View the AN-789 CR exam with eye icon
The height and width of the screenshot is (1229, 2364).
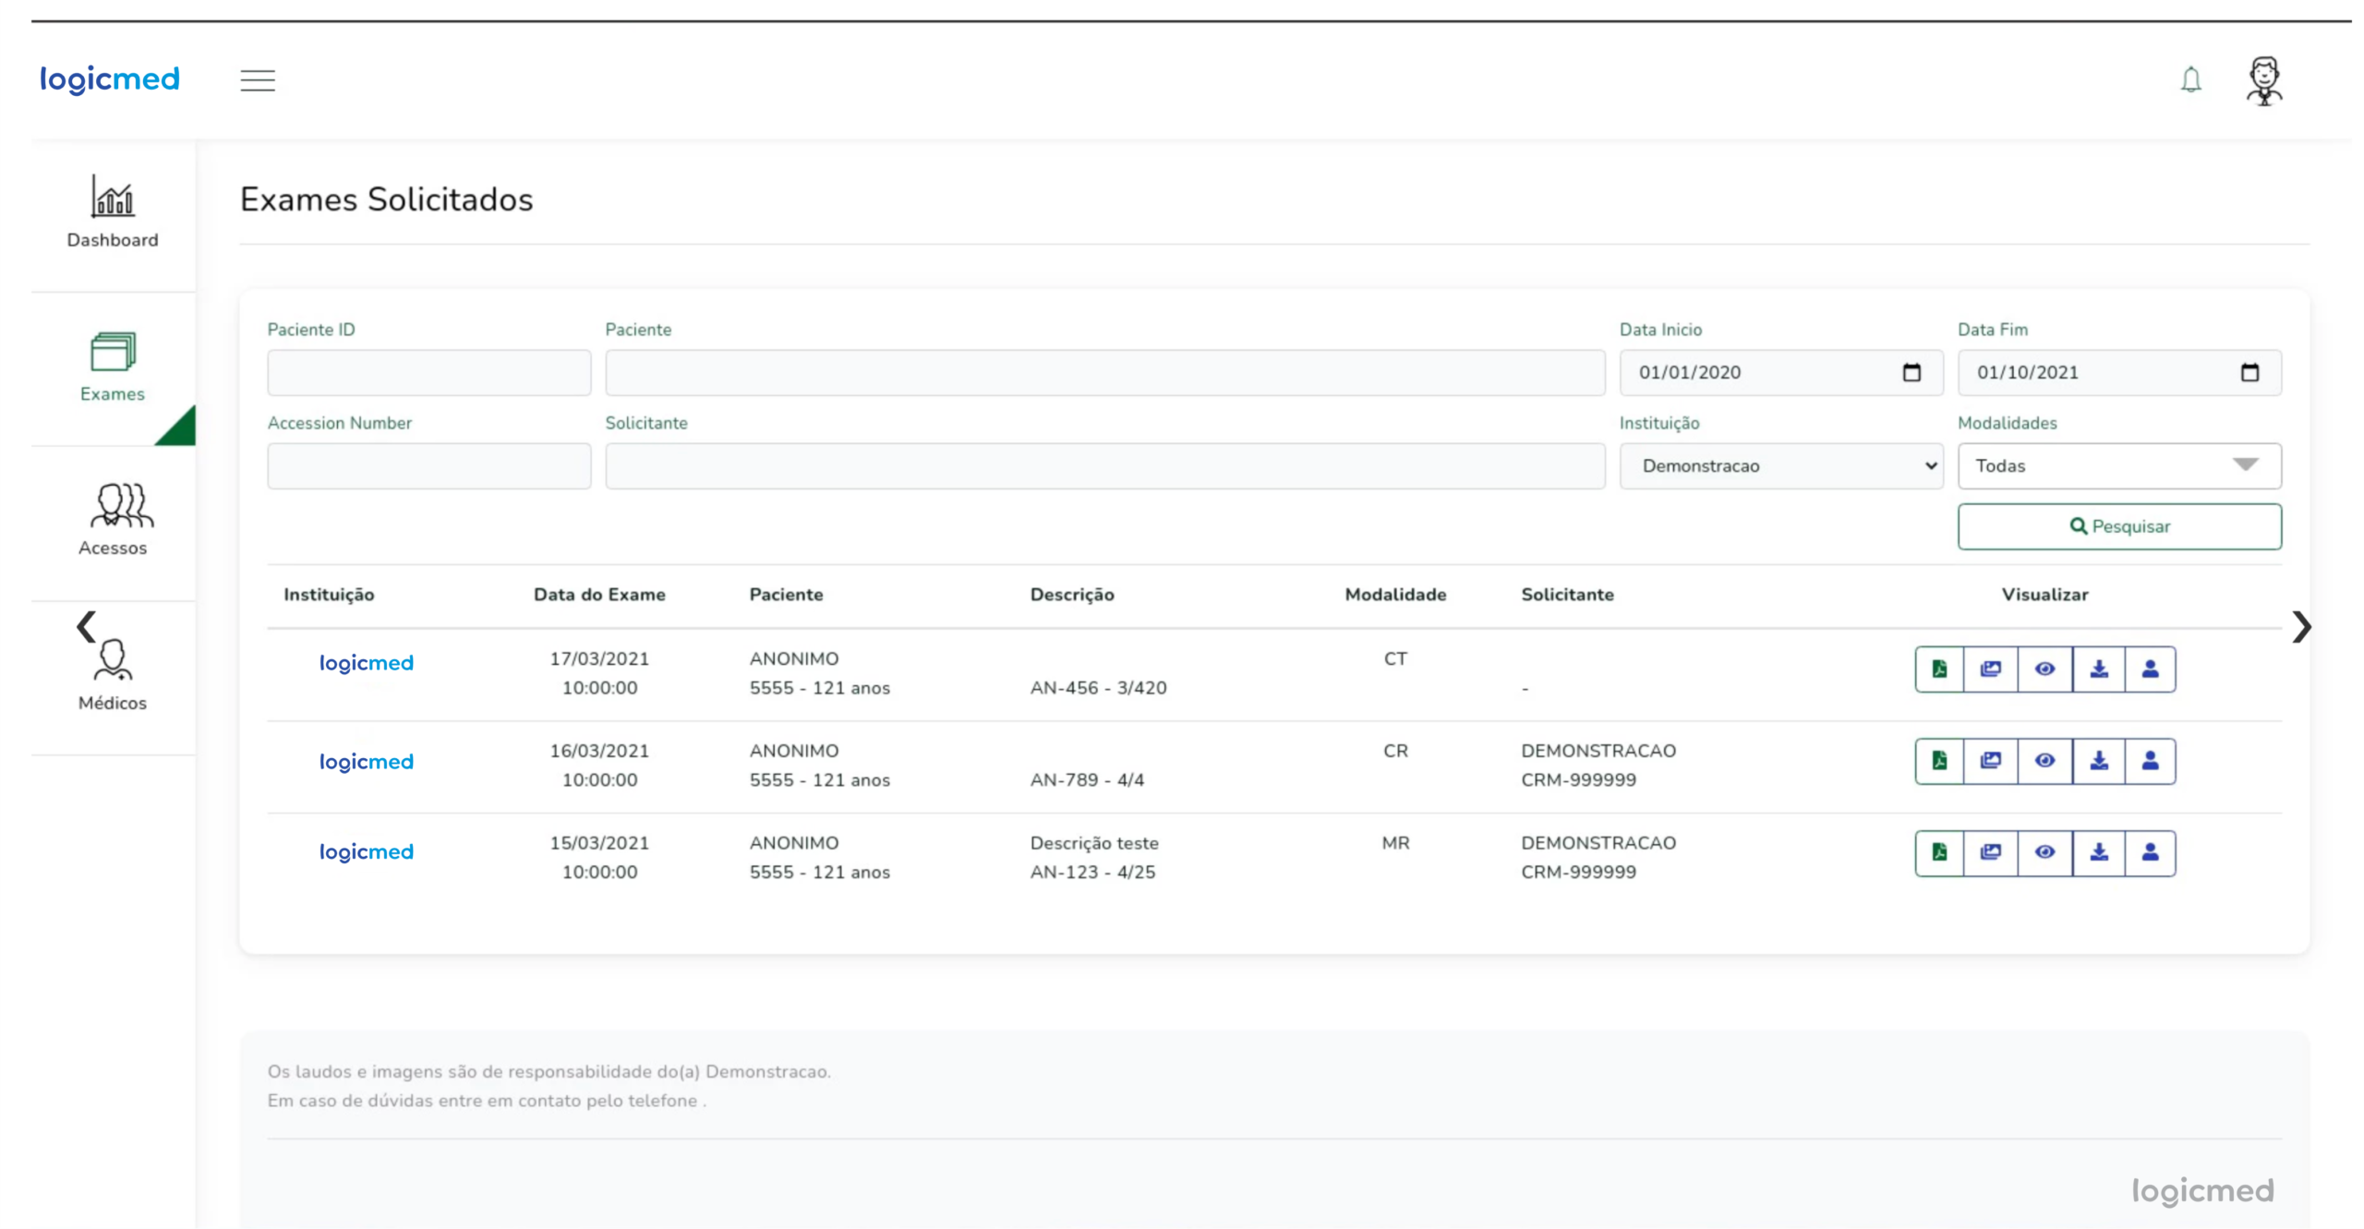(x=2044, y=762)
